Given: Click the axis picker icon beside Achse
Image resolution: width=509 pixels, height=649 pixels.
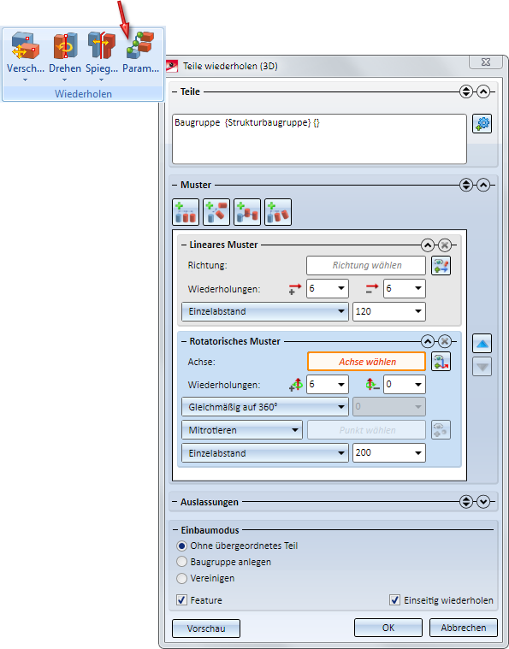Looking at the screenshot, I should click(x=441, y=362).
